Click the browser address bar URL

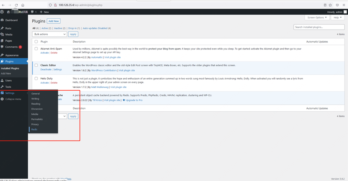[80, 5]
